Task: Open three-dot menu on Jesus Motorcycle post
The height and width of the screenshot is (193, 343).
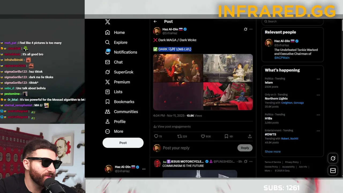Action: 251,162
